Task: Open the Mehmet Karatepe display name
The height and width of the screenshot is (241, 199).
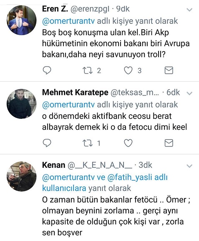Action: (75, 92)
